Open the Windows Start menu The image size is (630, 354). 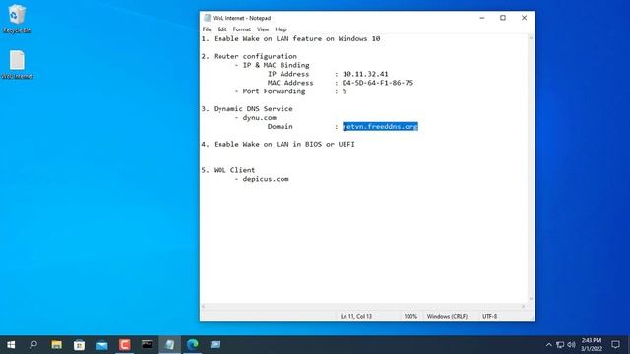(11, 345)
